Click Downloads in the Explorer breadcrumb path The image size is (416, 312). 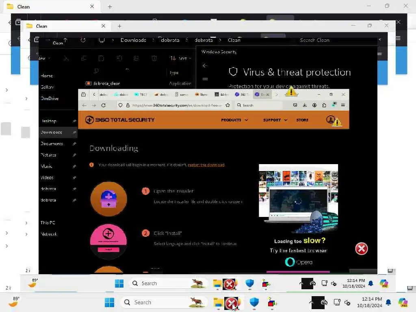[133, 40]
